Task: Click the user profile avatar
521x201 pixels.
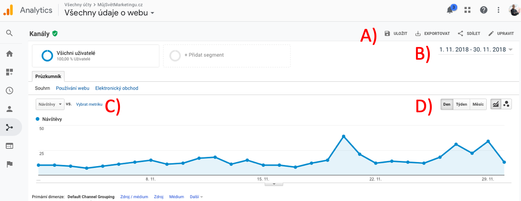Action: [x=514, y=10]
